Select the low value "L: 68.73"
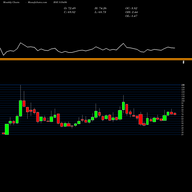 [x=100, y=12]
